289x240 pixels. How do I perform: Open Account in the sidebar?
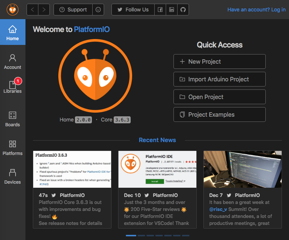pyautogui.click(x=13, y=61)
